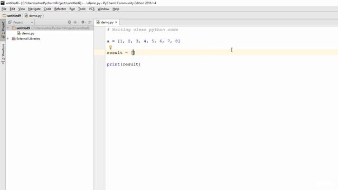
Task: Select demo.py file in project tree
Action: tap(28, 33)
